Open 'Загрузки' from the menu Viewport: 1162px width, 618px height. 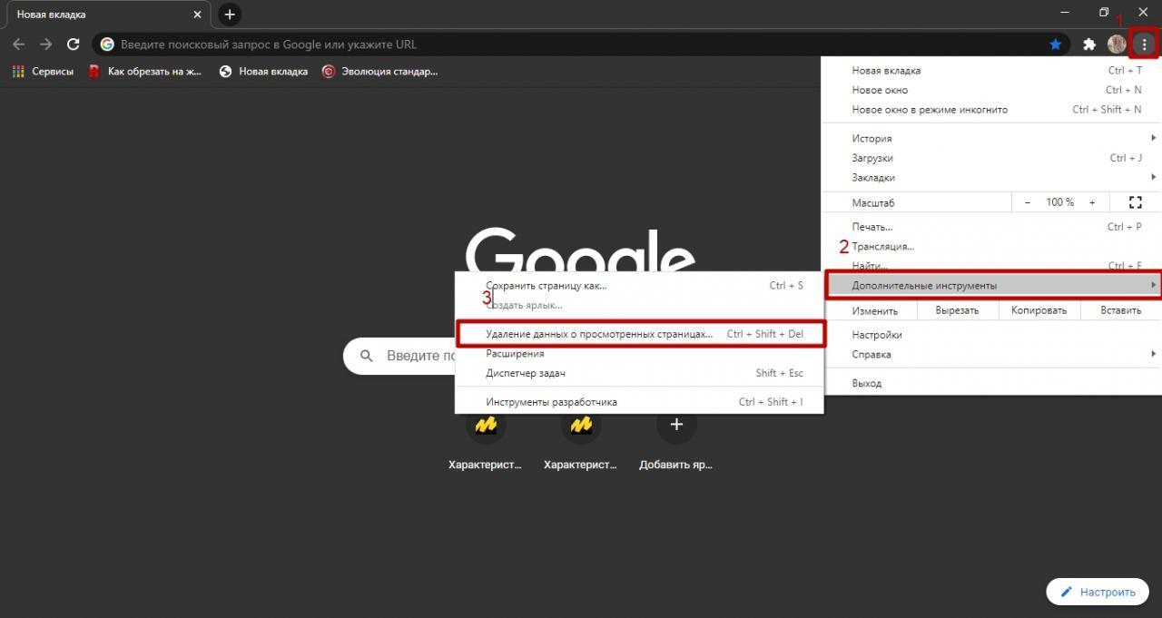991,158
